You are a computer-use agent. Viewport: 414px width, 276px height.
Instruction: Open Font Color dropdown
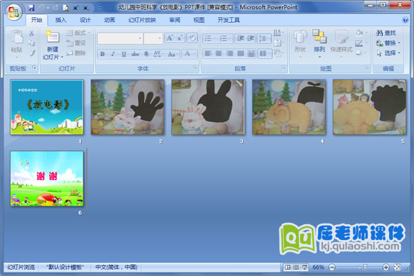click(x=190, y=54)
